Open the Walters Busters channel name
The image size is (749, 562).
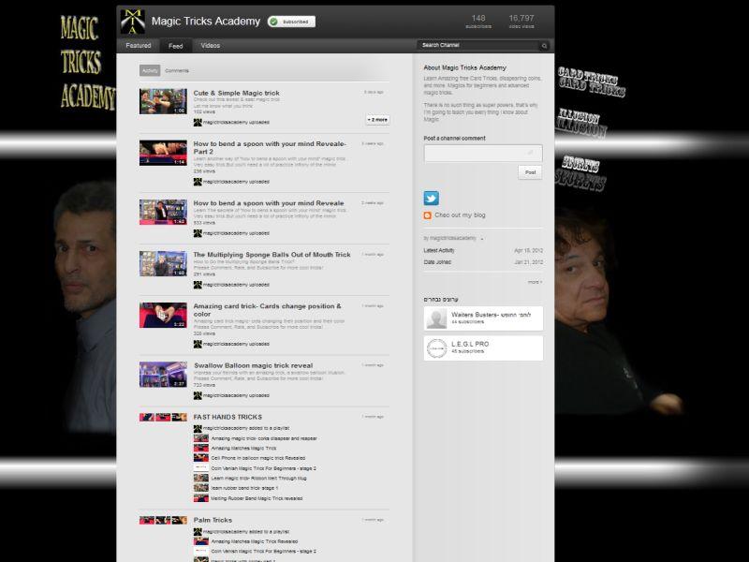491,315
